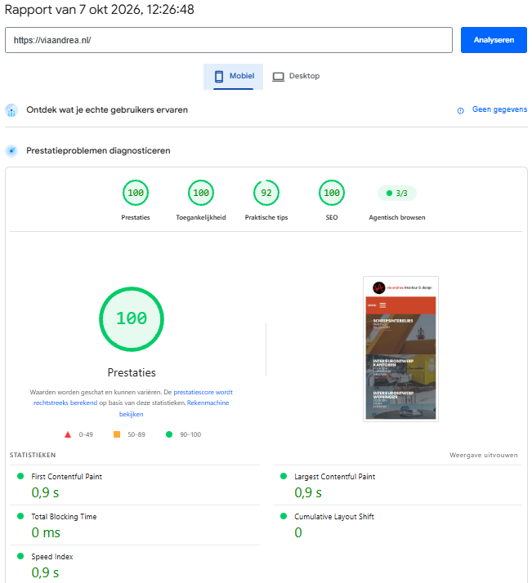Click the Prestaties label under top gauge
The width and height of the screenshot is (532, 583).
tap(136, 217)
